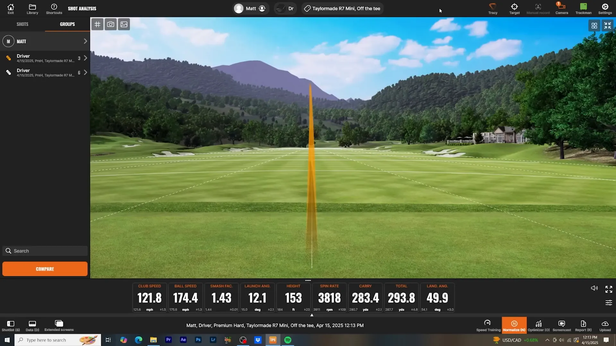The image size is (616, 346).
Task: Click the Windows taskbar search box
Action: point(58,340)
